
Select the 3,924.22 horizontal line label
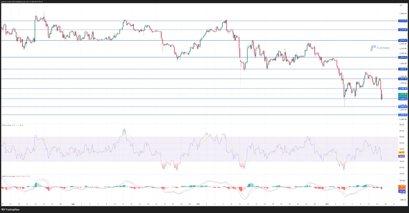pos(402,57)
